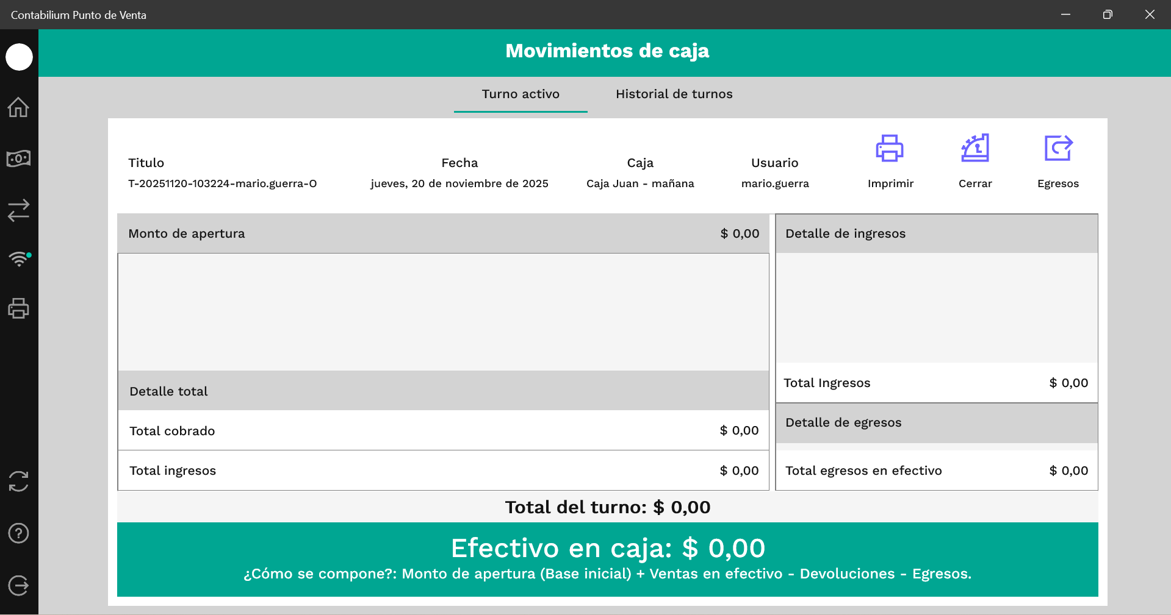Click the Cerrar cash register icon

[975, 148]
